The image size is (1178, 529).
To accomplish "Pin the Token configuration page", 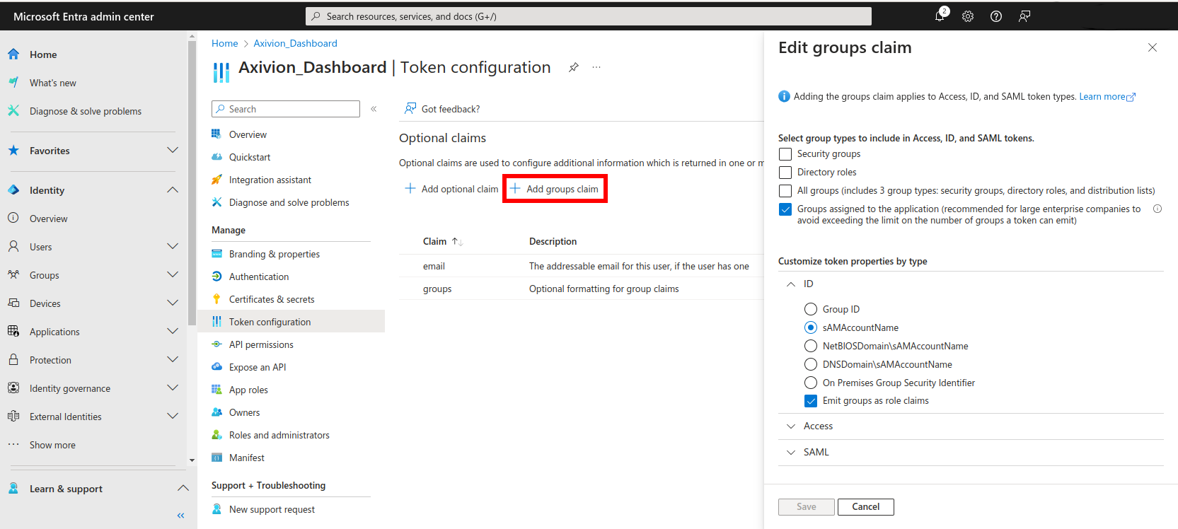I will tap(574, 67).
